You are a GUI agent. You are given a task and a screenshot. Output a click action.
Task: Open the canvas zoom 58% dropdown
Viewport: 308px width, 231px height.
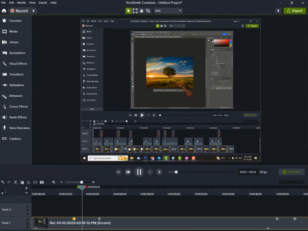[168, 11]
